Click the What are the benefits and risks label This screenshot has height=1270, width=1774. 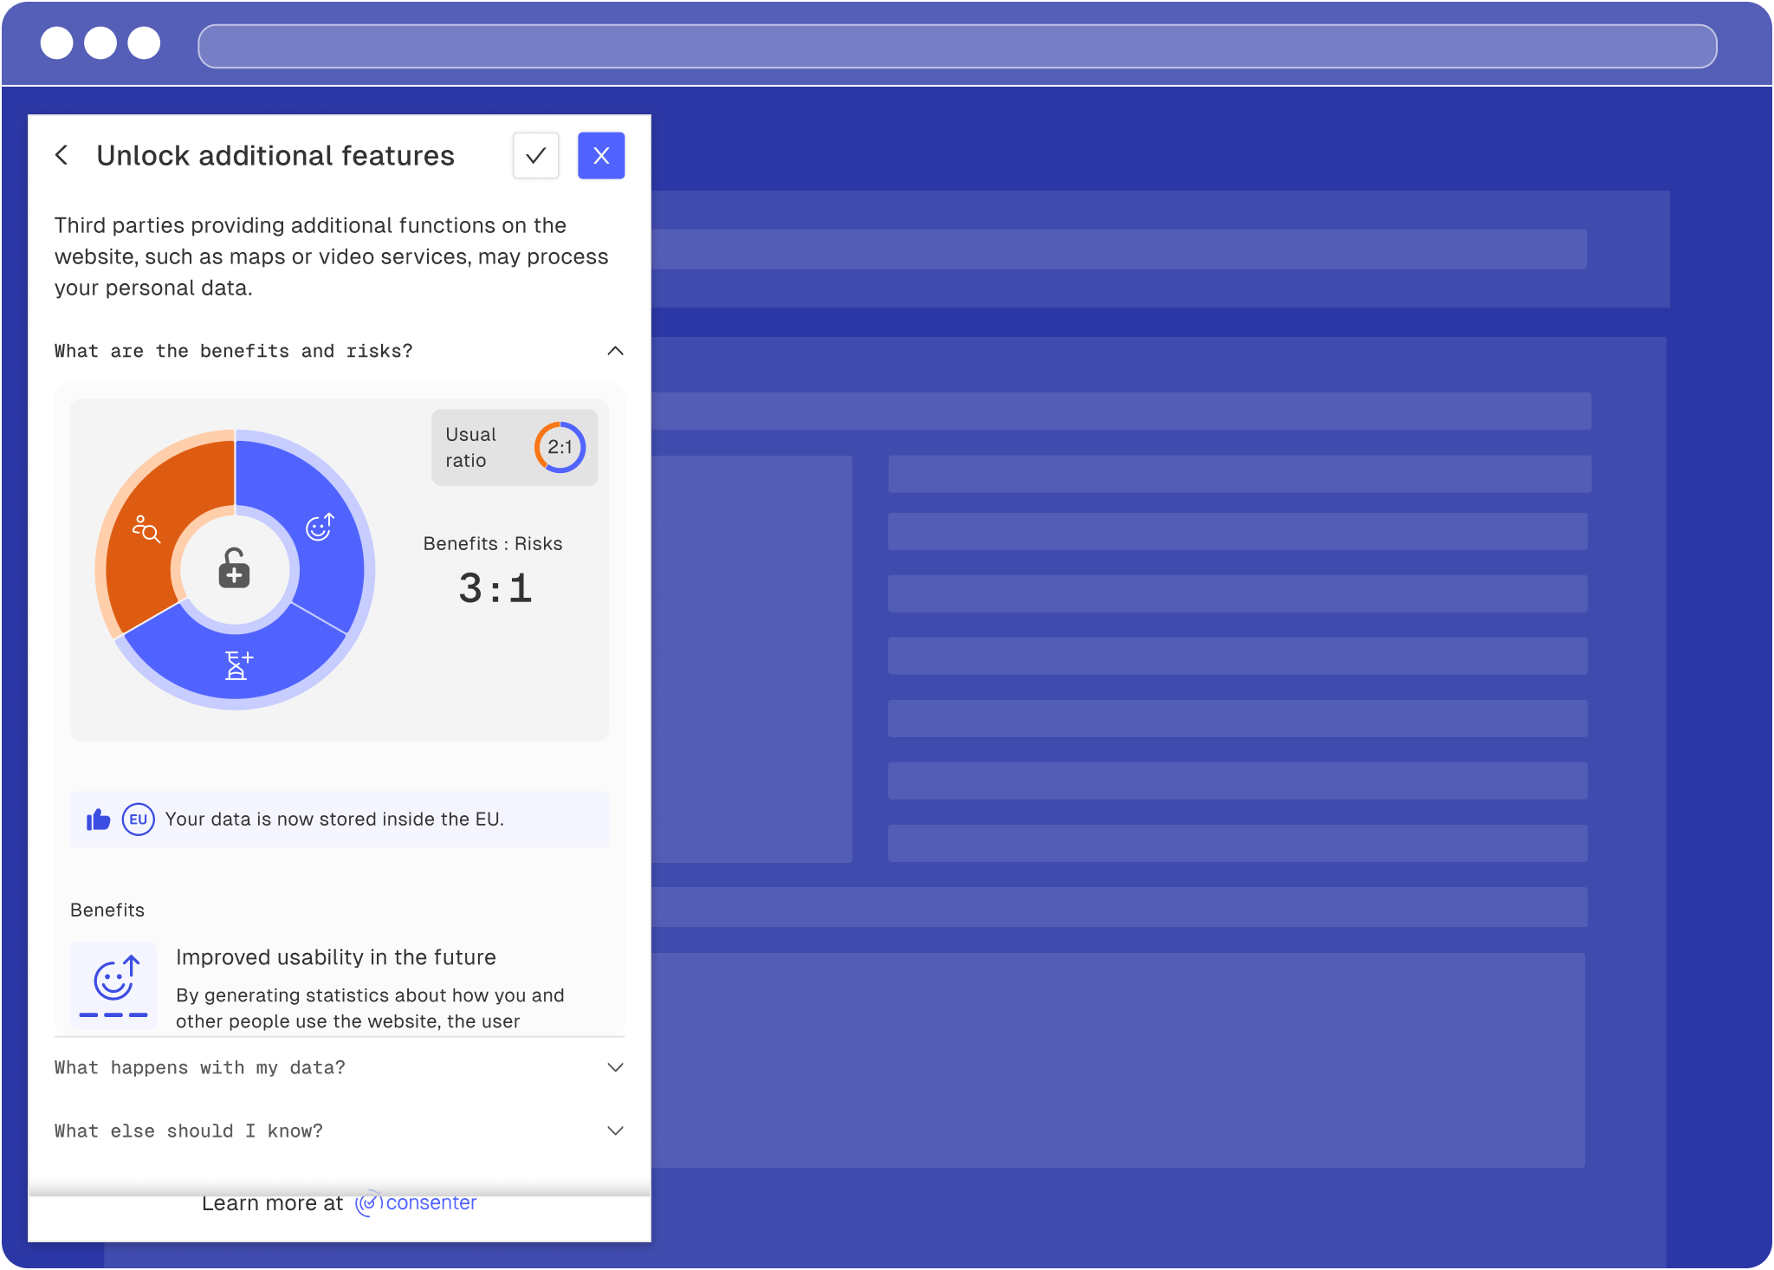pyautogui.click(x=233, y=351)
